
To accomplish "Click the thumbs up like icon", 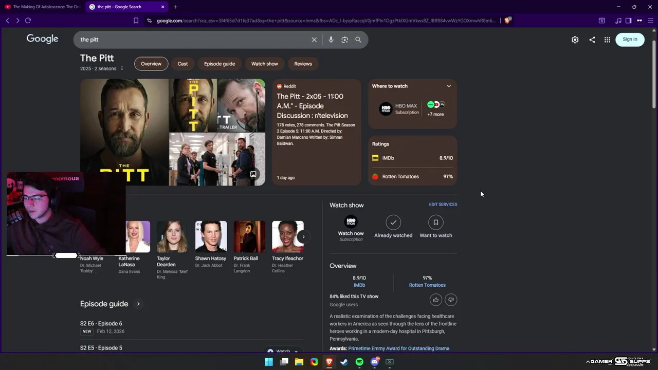I will [x=435, y=300].
